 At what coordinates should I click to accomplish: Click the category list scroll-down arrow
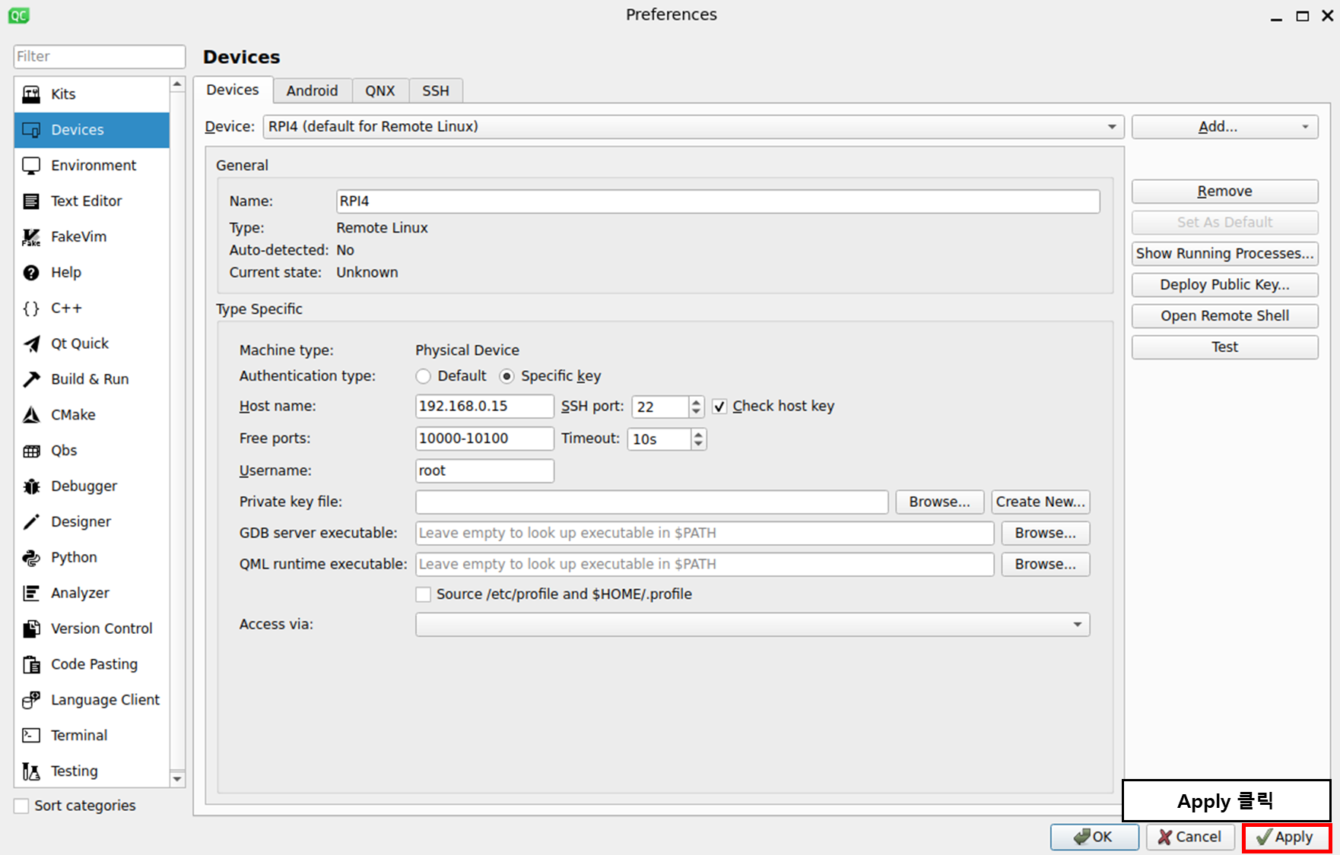pyautogui.click(x=177, y=779)
